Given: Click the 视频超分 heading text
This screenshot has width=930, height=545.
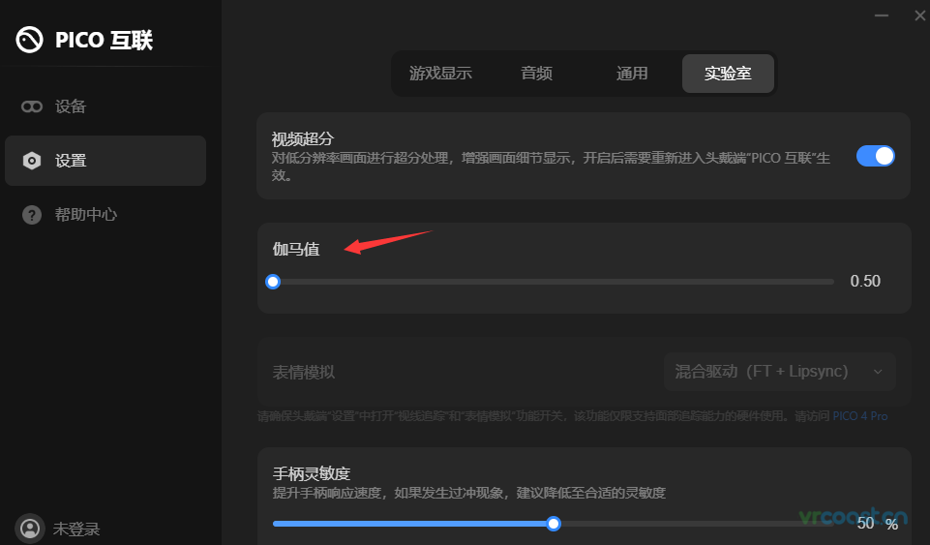Looking at the screenshot, I should tap(303, 139).
